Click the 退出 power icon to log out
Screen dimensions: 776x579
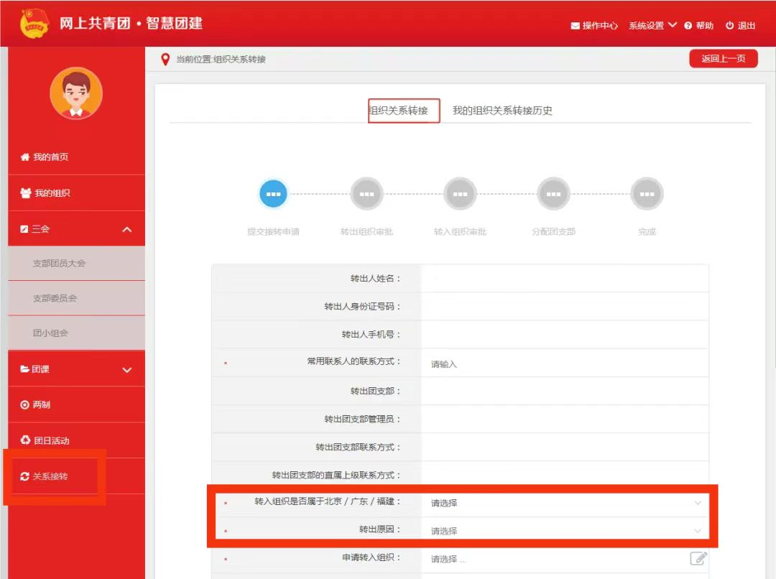click(x=729, y=26)
